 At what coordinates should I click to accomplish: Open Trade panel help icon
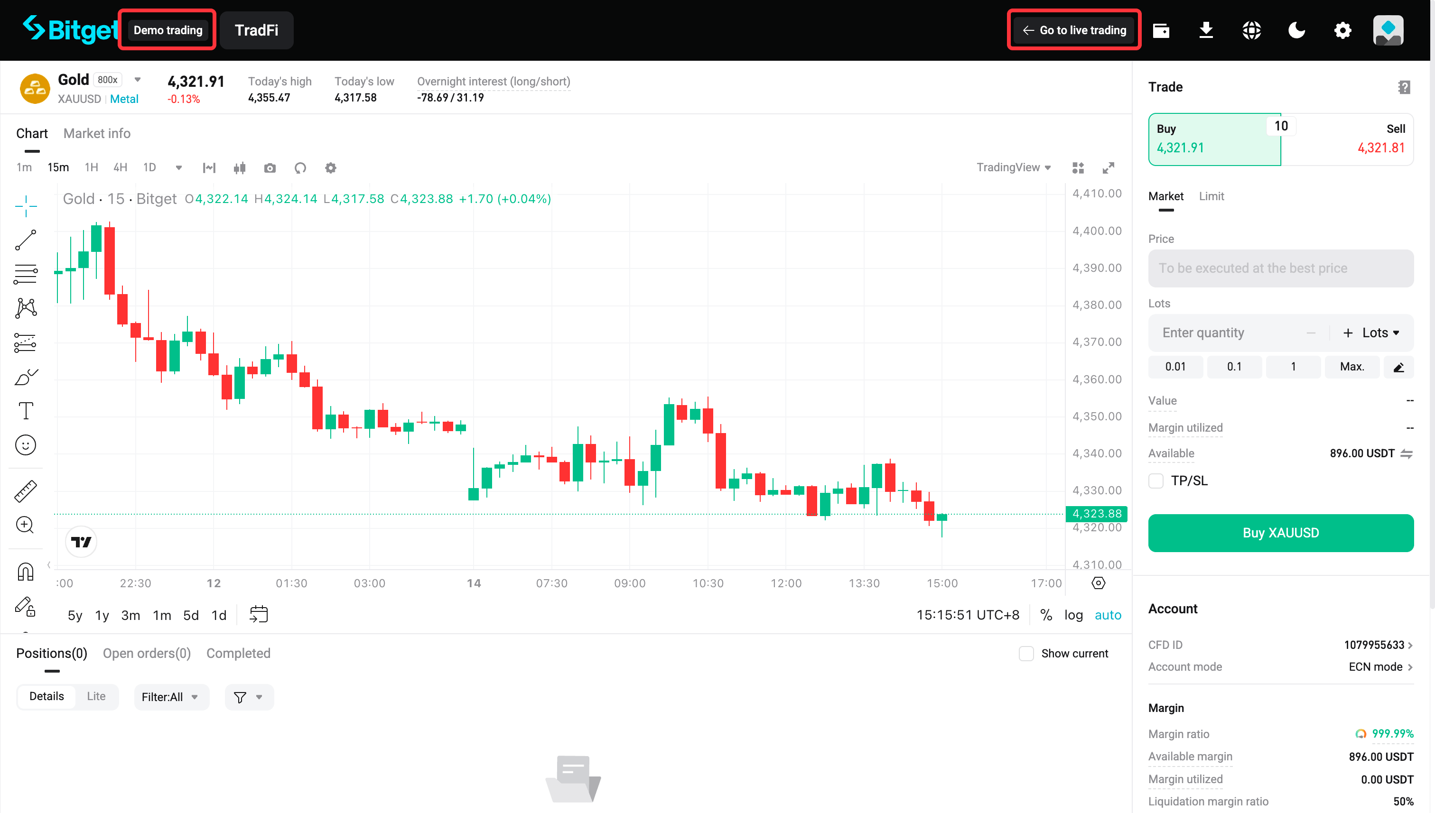coord(1404,87)
